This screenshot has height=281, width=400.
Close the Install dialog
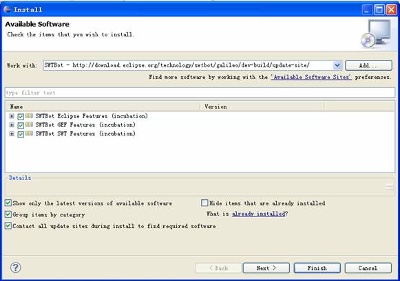pyautogui.click(x=391, y=10)
